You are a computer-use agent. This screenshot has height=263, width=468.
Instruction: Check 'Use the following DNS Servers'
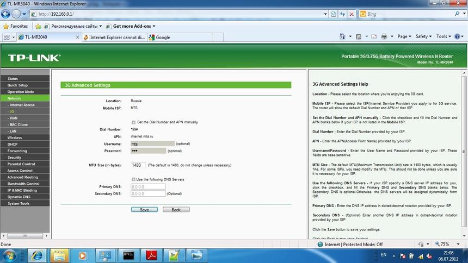tap(134, 179)
